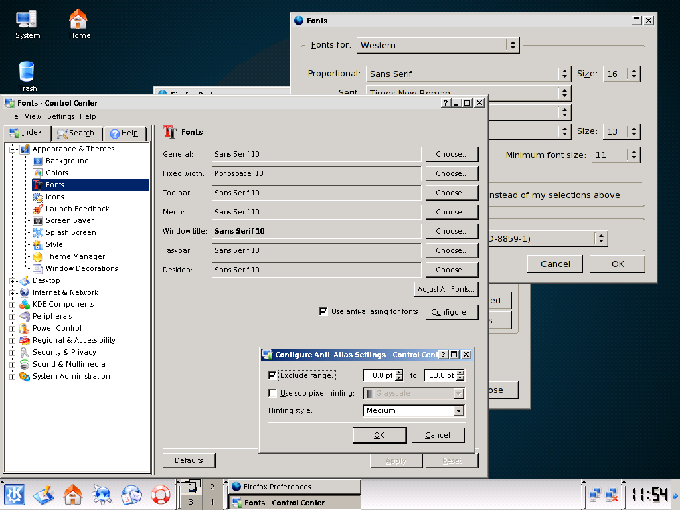The height and width of the screenshot is (510, 680).
Task: Click the What's This help button in Control Center titlebar
Action: [446, 103]
